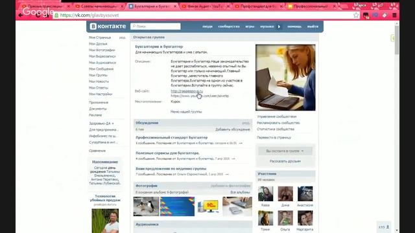
Task: Click the VK search field 'Поиск'
Action: click(x=156, y=26)
